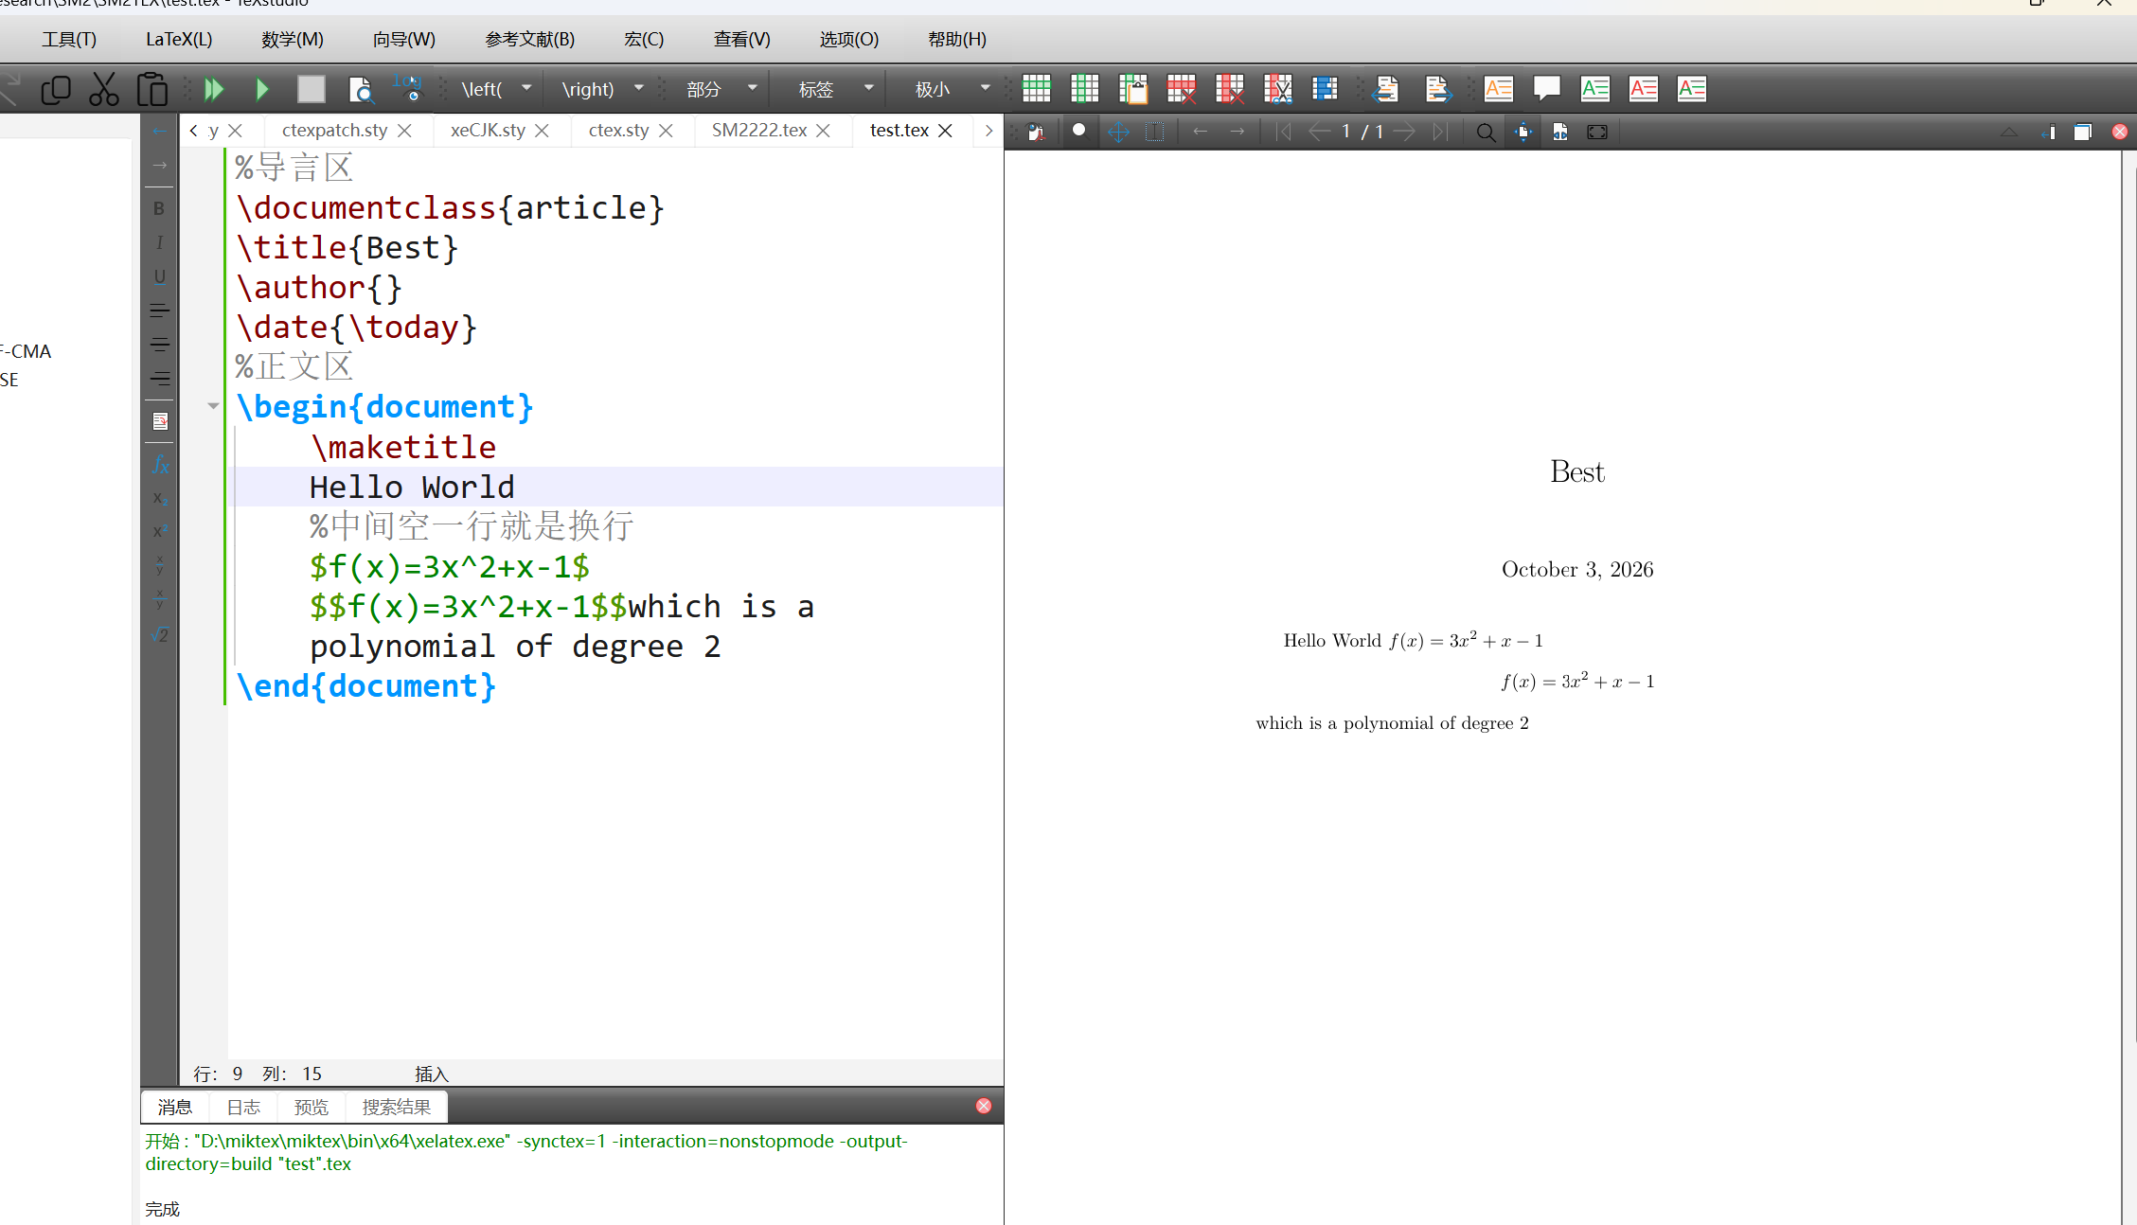Screen dimensions: 2137x1225
Task: Toggle text selection tool in viewer
Action: coord(1155,132)
